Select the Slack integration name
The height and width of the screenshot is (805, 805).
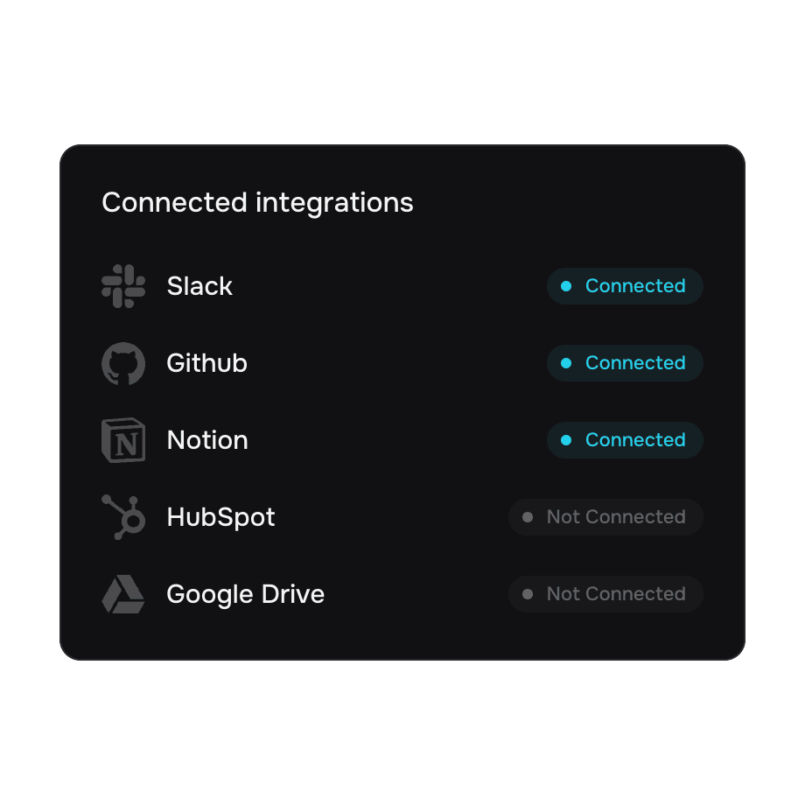tap(199, 286)
